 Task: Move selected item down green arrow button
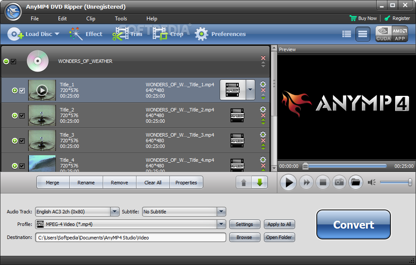(260, 183)
